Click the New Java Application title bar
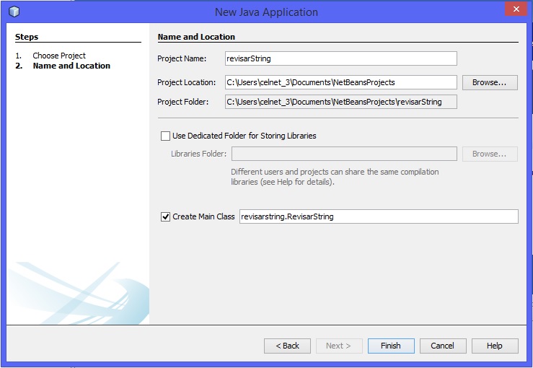 (266, 12)
